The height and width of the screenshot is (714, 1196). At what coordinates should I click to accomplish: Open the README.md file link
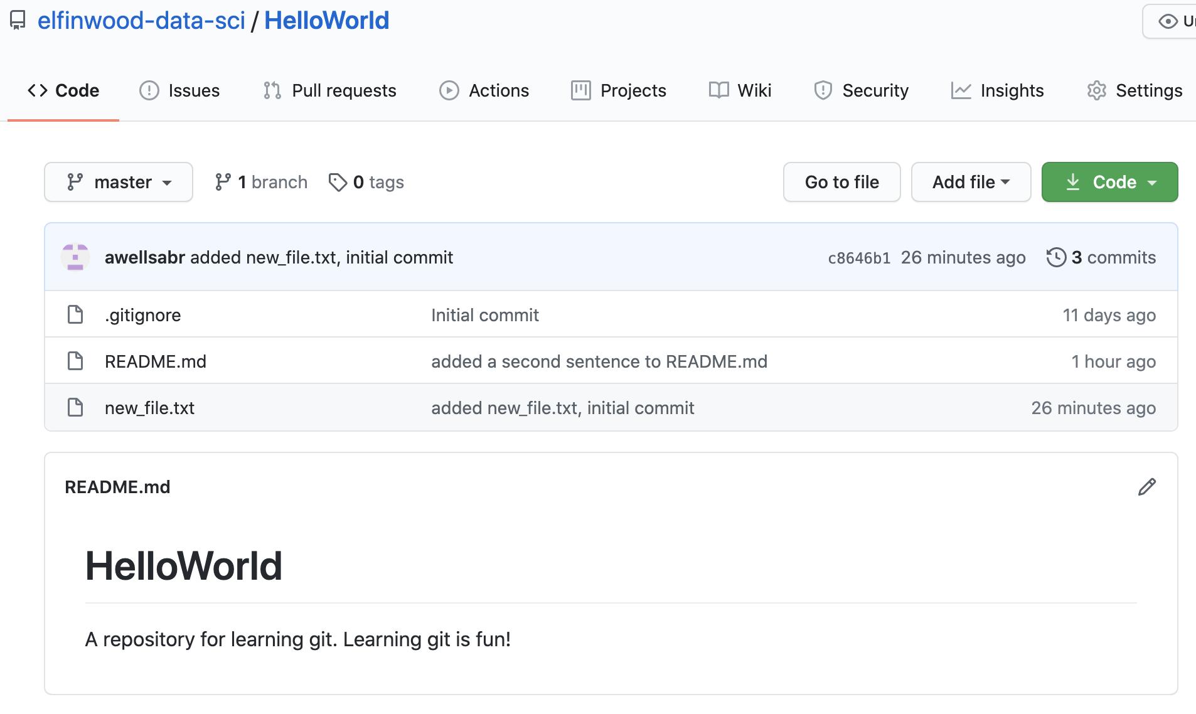coord(156,361)
